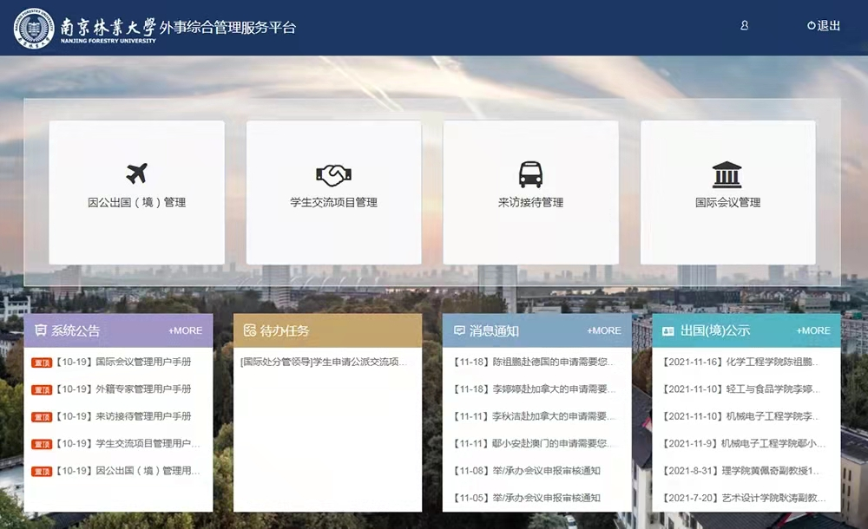
Task: Click the 待办任务 panel header icon
Action: click(x=250, y=330)
